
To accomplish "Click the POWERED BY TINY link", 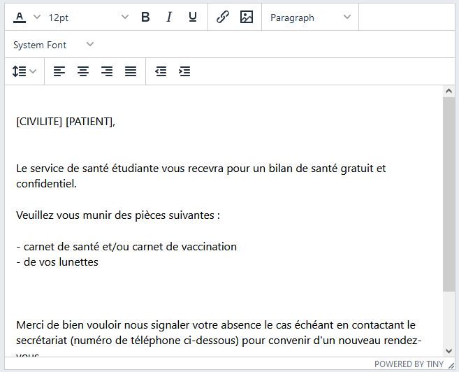I will point(409,364).
